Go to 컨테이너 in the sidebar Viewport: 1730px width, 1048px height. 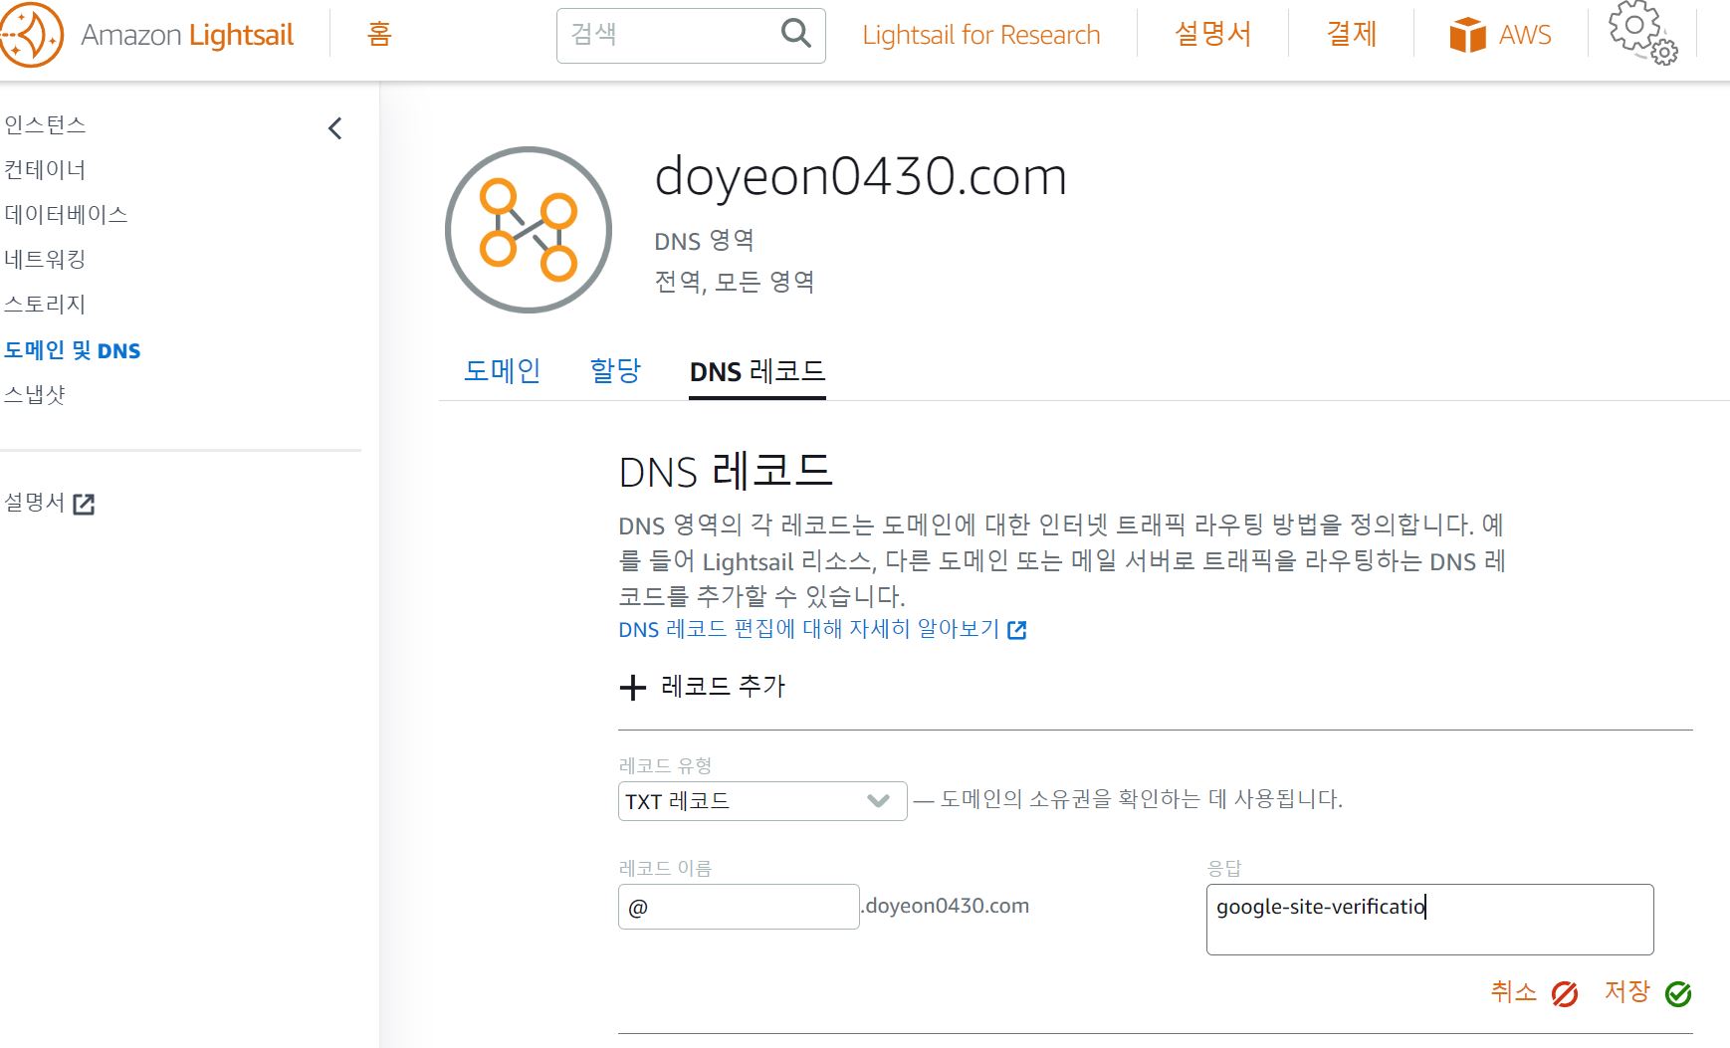45,170
